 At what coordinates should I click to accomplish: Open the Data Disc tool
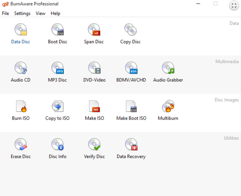(x=21, y=30)
